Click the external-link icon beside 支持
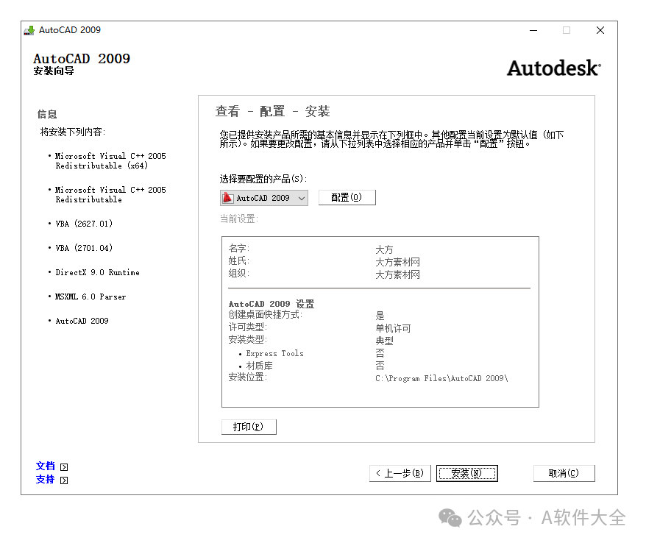646x543 pixels. point(64,480)
